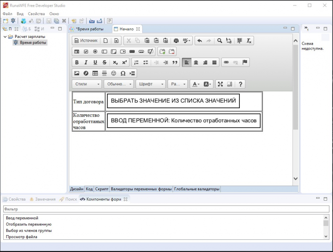The height and width of the screenshot is (252, 333).
Task: Insert a horizontal line
Action: (104, 73)
